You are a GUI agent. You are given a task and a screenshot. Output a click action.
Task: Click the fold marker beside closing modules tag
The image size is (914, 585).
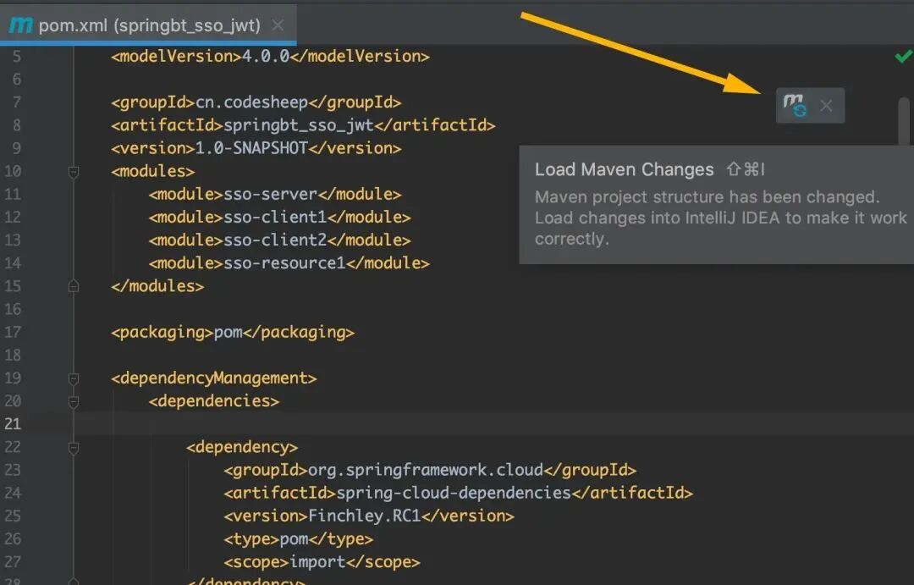pos(73,286)
